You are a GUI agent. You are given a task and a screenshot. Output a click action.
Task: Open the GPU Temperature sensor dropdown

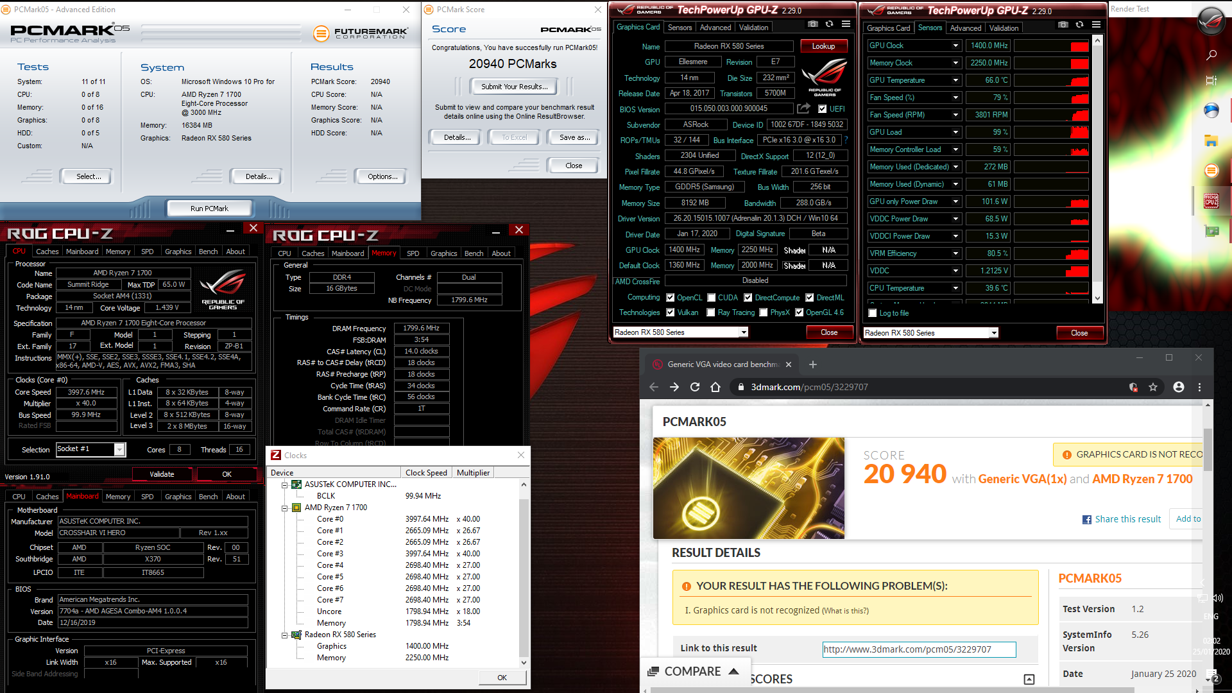pyautogui.click(x=955, y=80)
